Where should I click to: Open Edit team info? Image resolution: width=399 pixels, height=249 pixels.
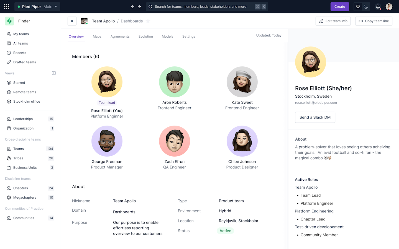point(333,21)
